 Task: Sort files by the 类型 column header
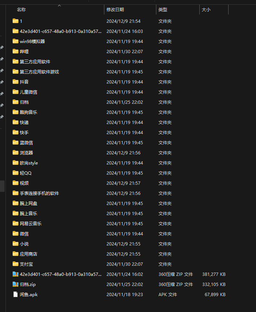tap(163, 9)
